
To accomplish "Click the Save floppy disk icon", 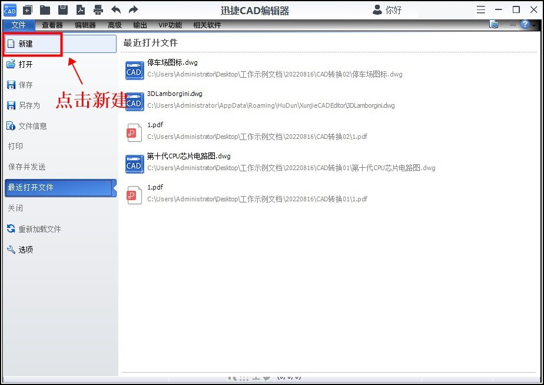I will [x=63, y=9].
